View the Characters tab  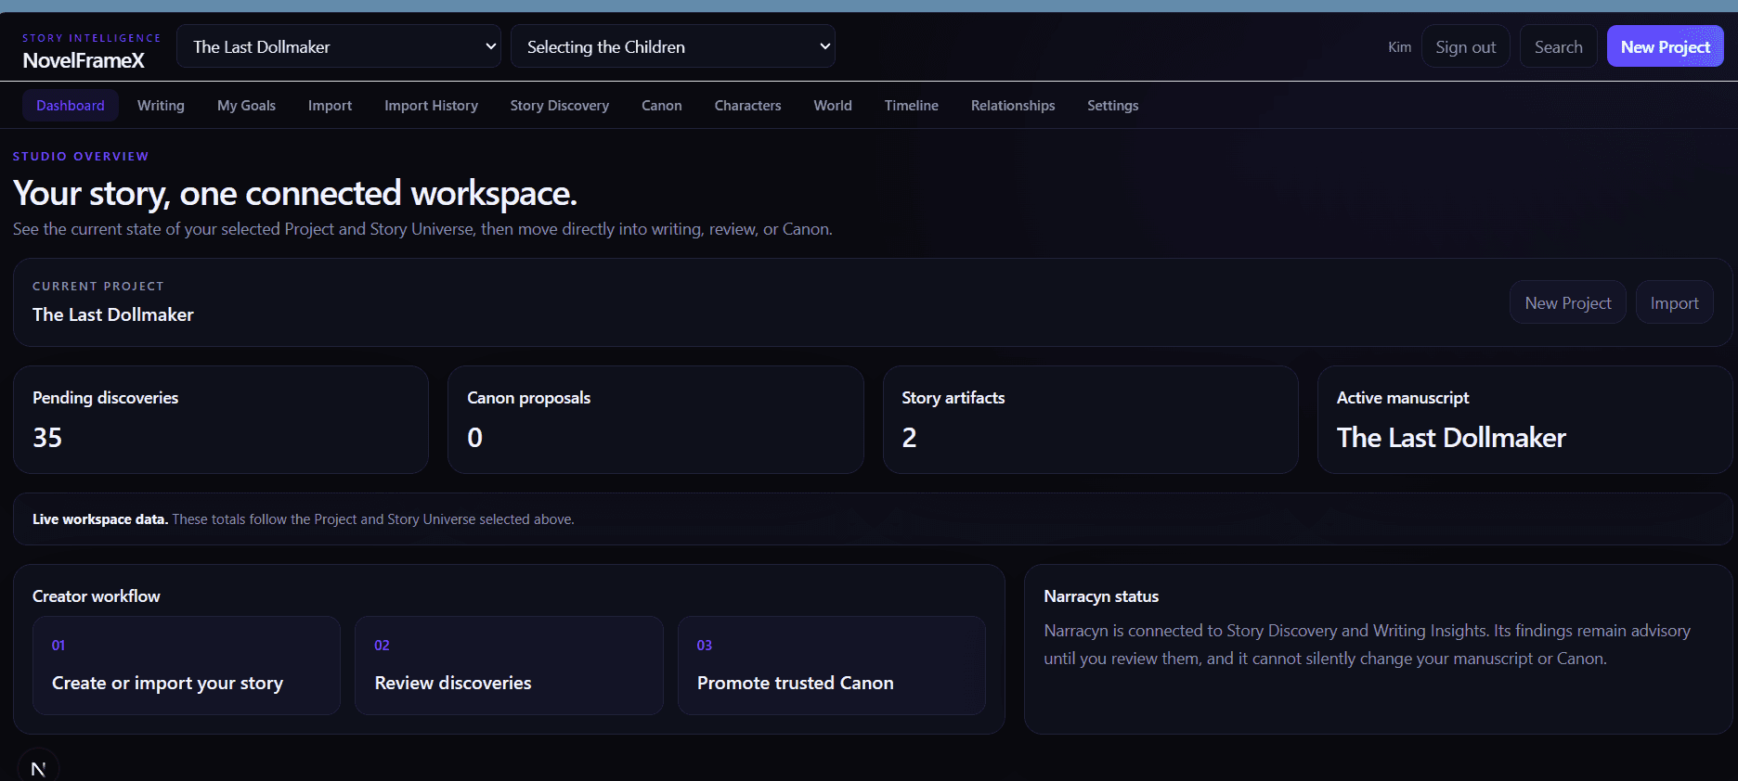tap(747, 106)
